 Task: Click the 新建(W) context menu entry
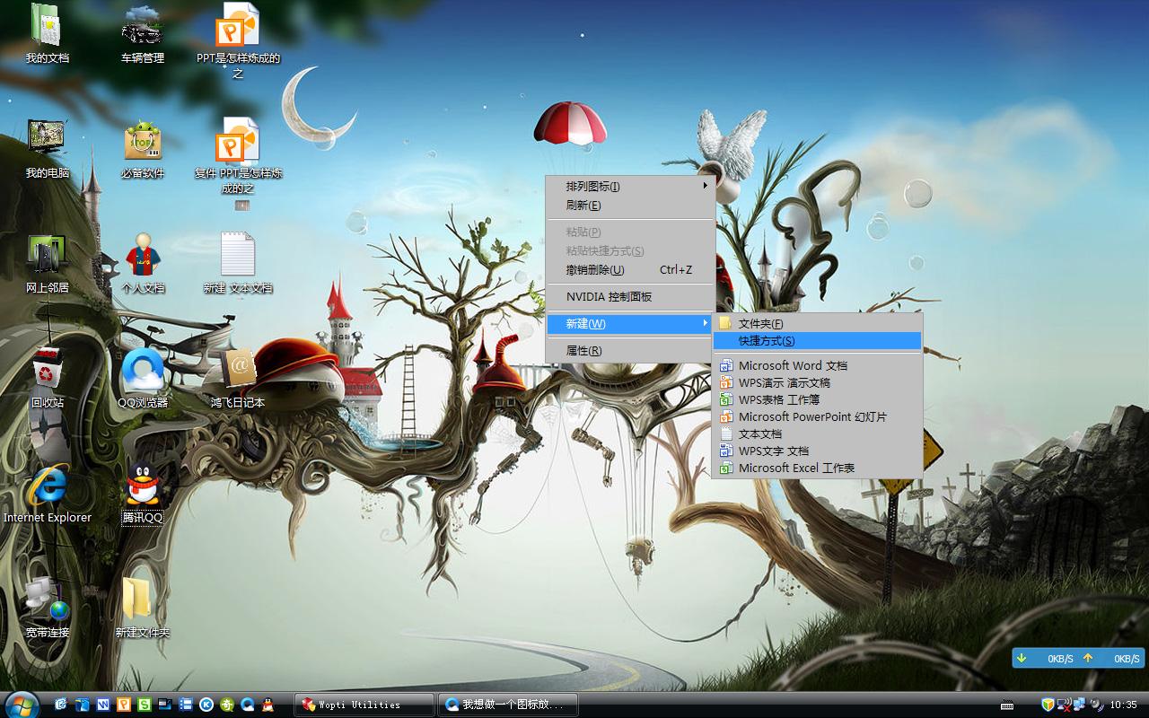[x=630, y=324]
